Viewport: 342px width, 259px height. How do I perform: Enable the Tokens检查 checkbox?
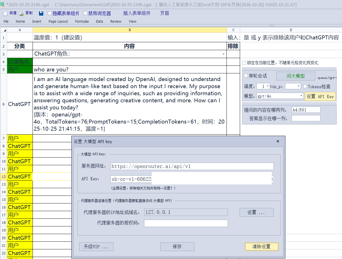click(305, 86)
